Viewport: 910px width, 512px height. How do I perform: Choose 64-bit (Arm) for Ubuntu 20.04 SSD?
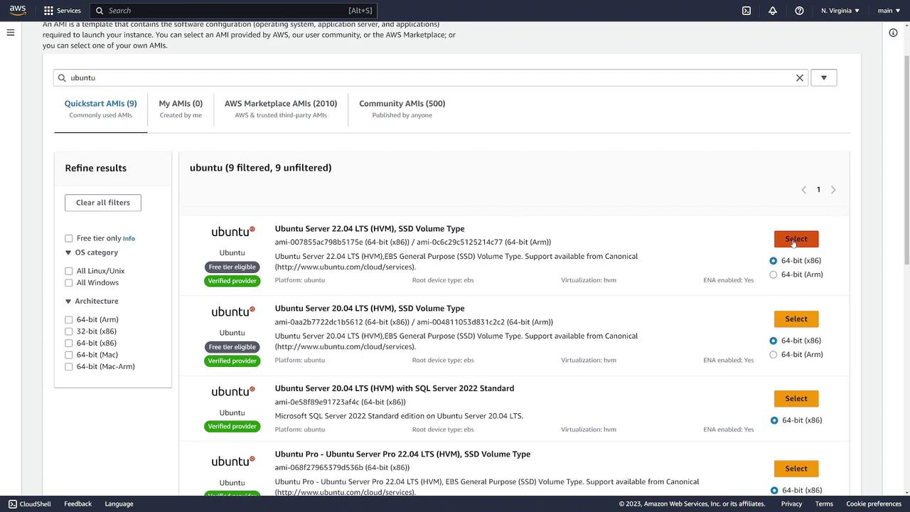(773, 354)
